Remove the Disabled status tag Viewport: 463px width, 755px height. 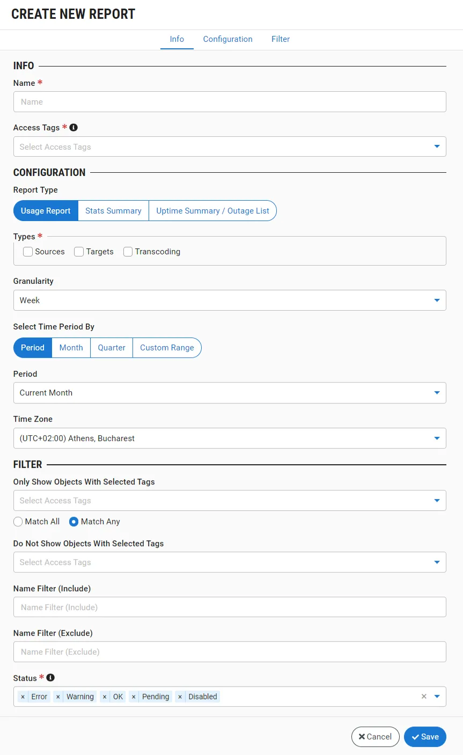(180, 697)
